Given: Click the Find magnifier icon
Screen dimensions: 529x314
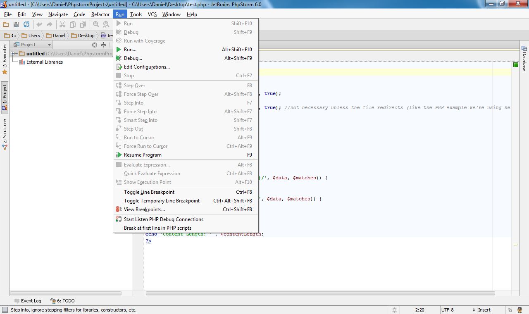Looking at the screenshot, I should tap(96, 25).
